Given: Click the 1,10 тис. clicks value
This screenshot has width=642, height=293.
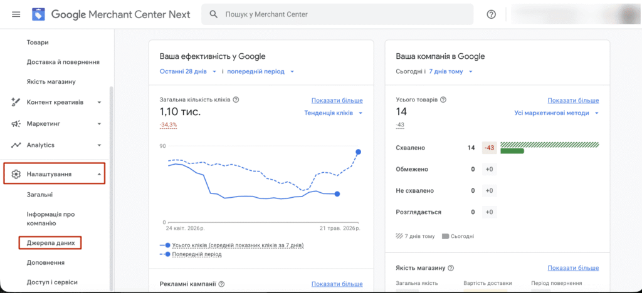Looking at the screenshot, I should pyautogui.click(x=180, y=111).
